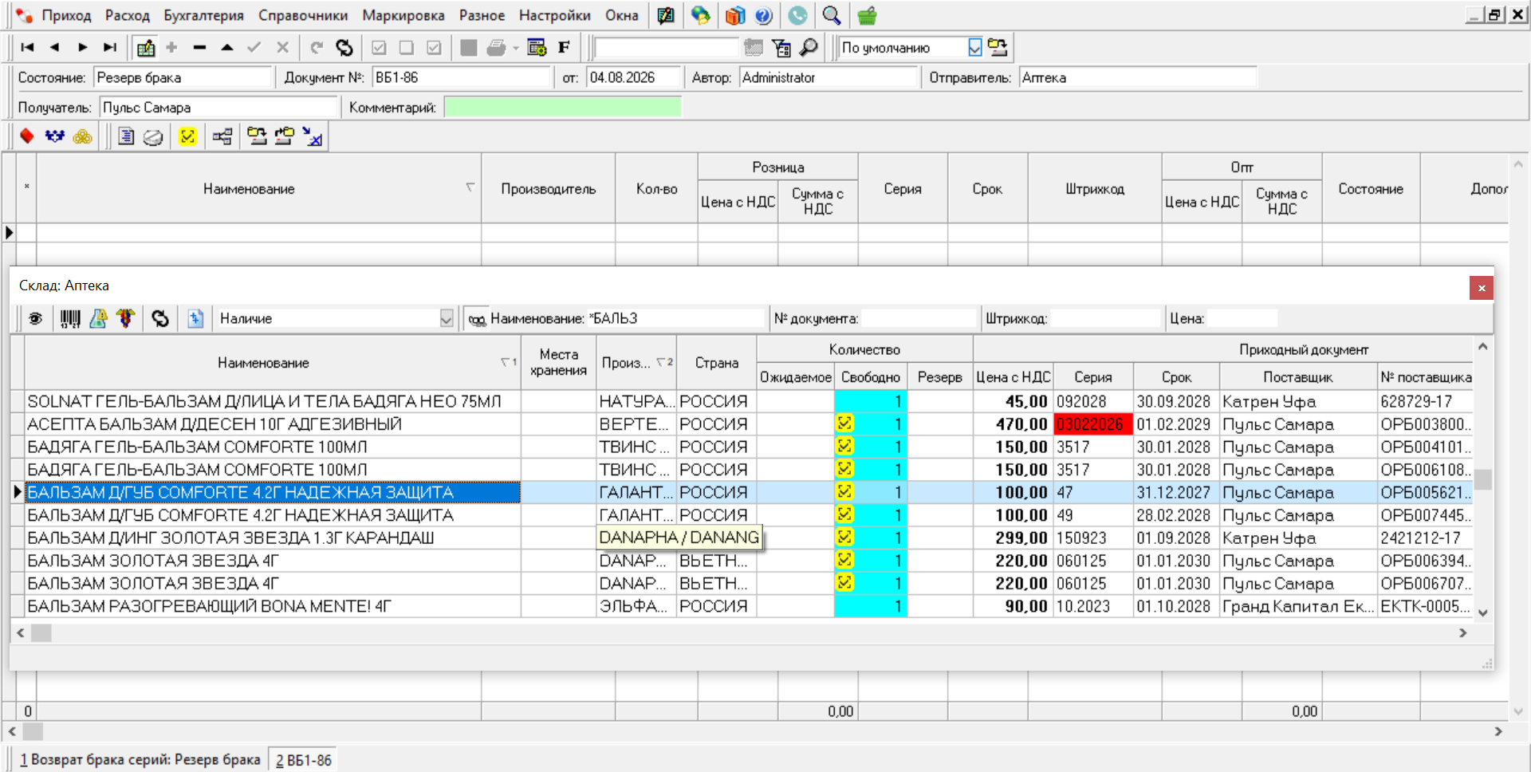Click the search magnifier beside the filter icon

point(809,48)
